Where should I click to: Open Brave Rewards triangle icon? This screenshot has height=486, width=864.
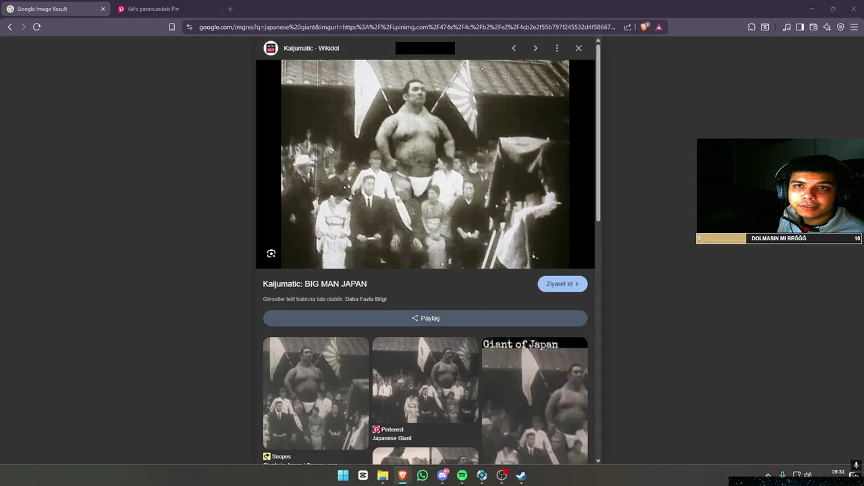point(659,27)
